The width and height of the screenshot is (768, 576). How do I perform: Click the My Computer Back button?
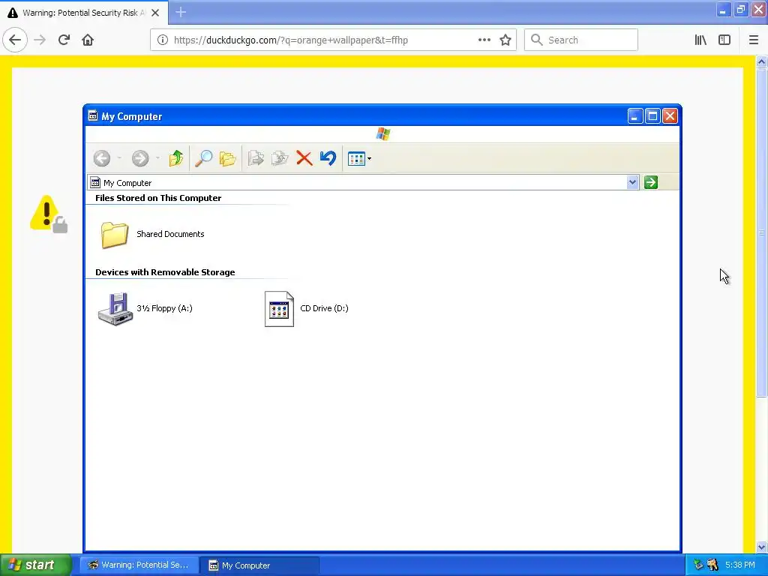(x=102, y=158)
